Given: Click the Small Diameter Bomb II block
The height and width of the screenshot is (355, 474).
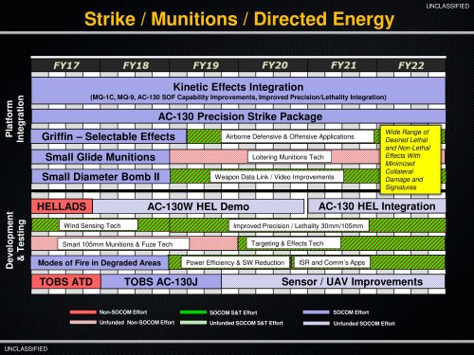Looking at the screenshot, I should [x=100, y=176].
